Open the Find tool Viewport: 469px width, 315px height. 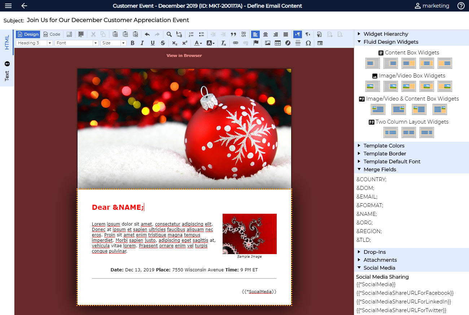[169, 34]
